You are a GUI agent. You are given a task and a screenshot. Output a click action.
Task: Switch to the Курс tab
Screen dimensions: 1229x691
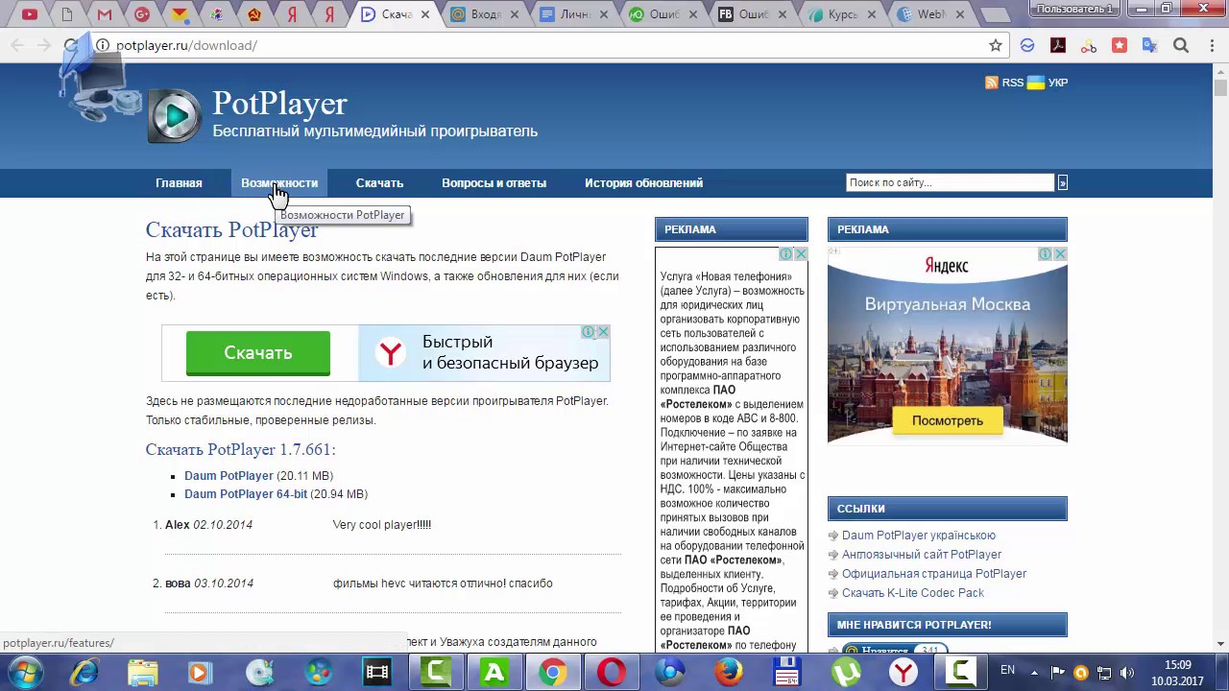tap(843, 14)
